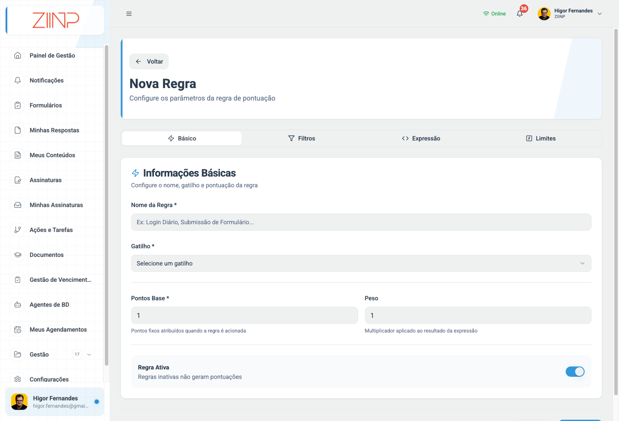Click the Assinaturas signature icon
This screenshot has width=619, height=421.
click(x=18, y=180)
